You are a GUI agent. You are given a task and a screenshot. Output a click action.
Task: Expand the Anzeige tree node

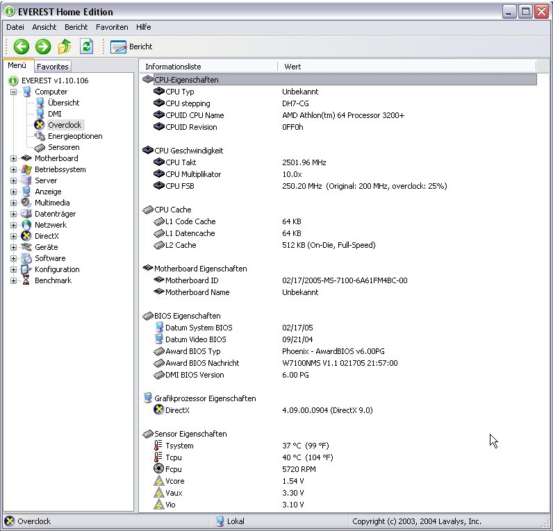click(13, 192)
